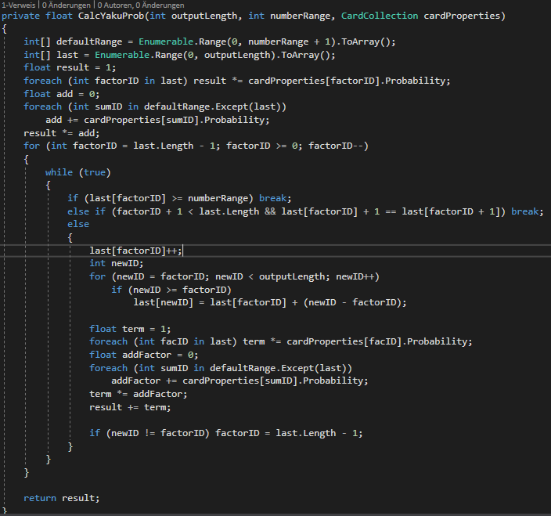
Task: Click the 'term *= addFactor;' statement
Action: coord(138,394)
